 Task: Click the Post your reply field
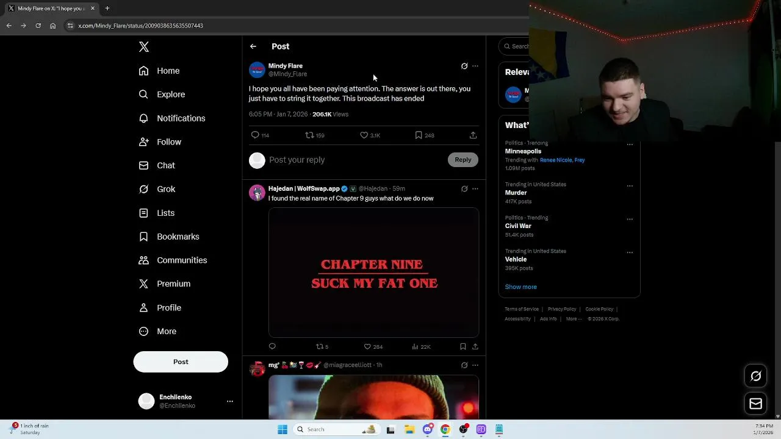(x=356, y=160)
